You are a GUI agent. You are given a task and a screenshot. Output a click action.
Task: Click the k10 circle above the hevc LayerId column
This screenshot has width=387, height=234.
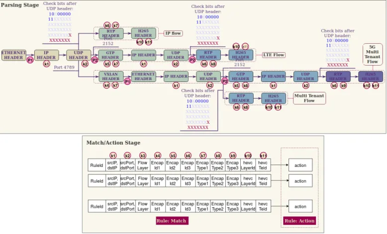[x=248, y=156]
